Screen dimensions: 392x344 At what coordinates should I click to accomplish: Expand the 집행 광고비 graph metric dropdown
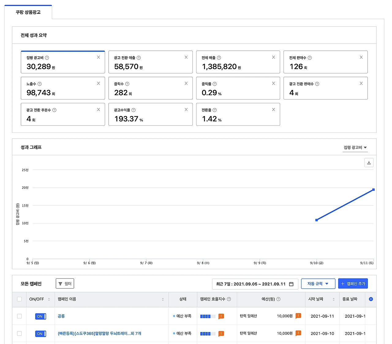point(355,148)
